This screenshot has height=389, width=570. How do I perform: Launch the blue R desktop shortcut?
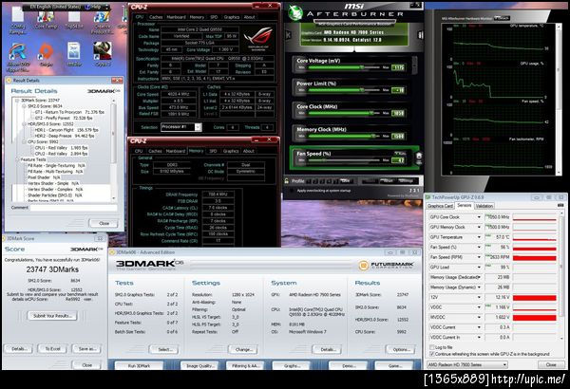[17, 56]
